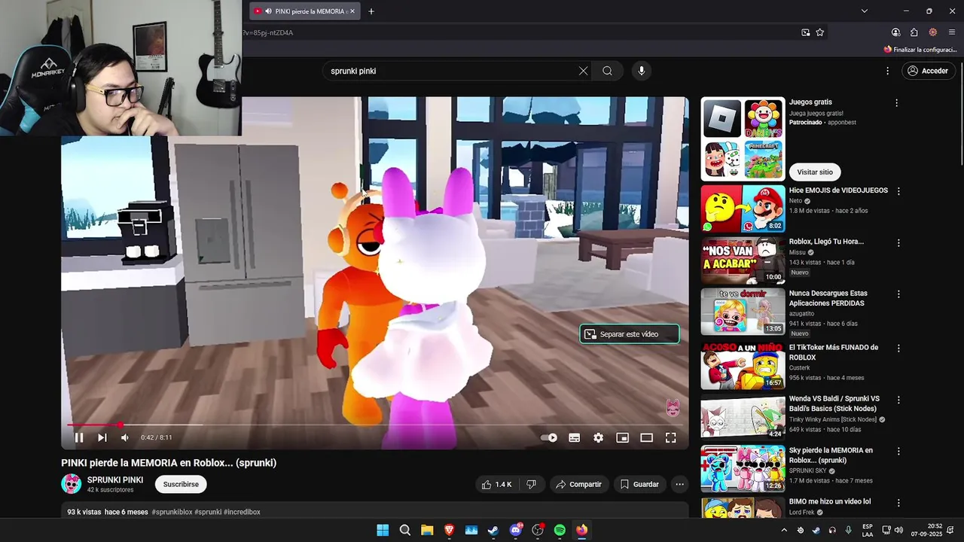
Task: Subscribe using the Suscribirse button
Action: (x=181, y=484)
